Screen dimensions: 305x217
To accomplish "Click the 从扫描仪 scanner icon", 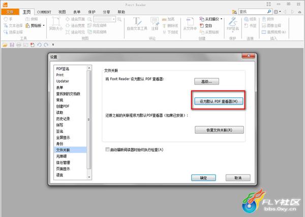I will 201,19.
